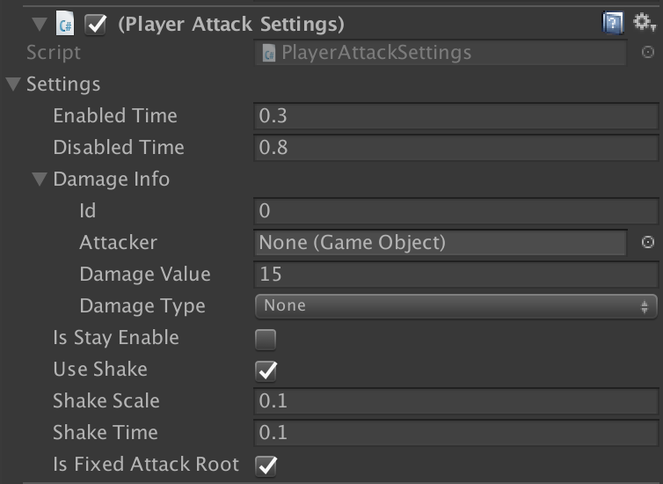Collapse the Player Attack Settings component

click(40, 24)
